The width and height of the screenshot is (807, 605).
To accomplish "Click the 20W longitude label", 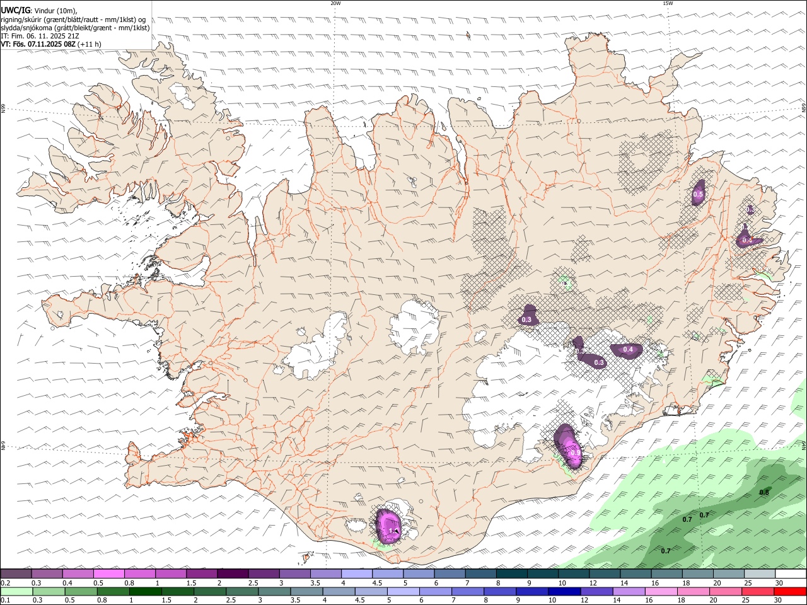I will tap(335, 3).
